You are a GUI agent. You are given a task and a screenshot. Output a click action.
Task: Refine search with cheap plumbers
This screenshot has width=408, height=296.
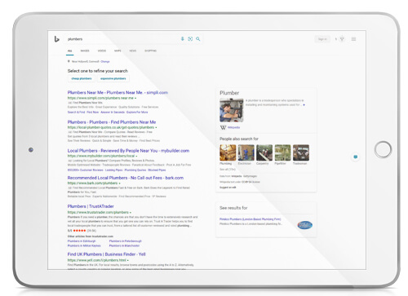click(x=82, y=78)
